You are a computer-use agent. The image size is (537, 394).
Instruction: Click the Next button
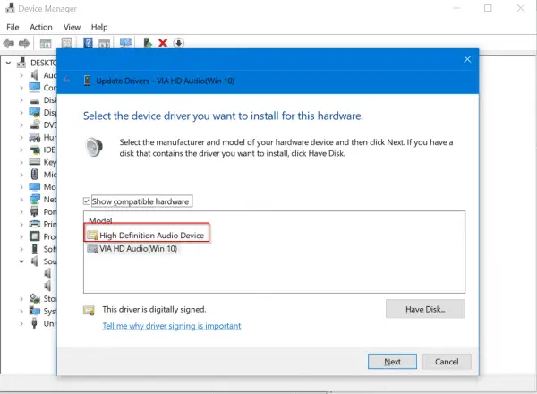(x=393, y=362)
